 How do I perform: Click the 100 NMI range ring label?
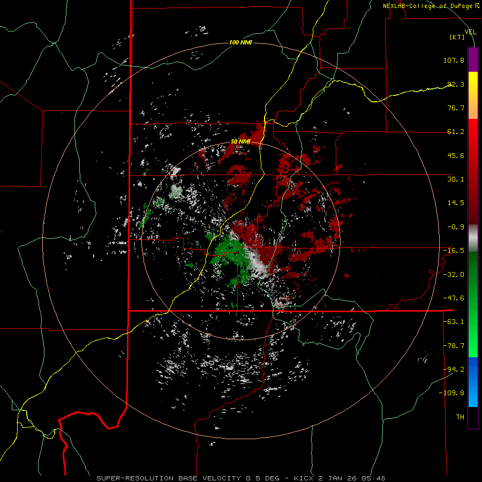tap(240, 42)
